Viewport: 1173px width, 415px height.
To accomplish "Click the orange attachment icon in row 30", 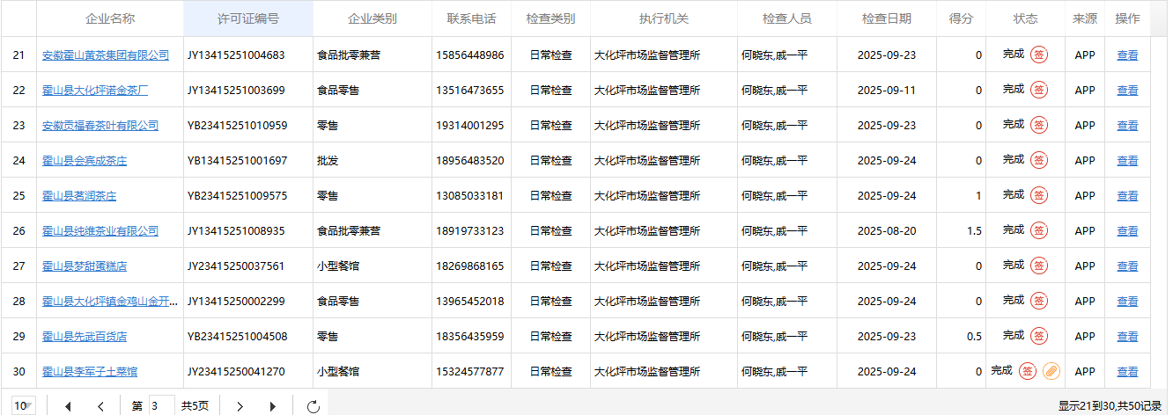I will 1051,371.
